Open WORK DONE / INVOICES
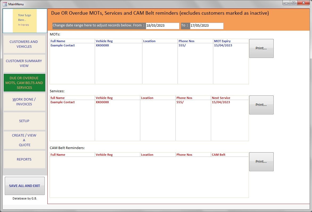The image size is (312, 212). 24,102
